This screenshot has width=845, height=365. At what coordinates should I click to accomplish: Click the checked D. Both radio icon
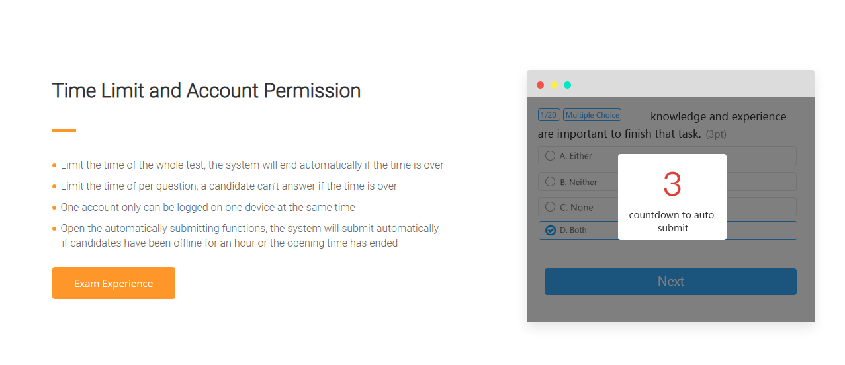coord(551,230)
